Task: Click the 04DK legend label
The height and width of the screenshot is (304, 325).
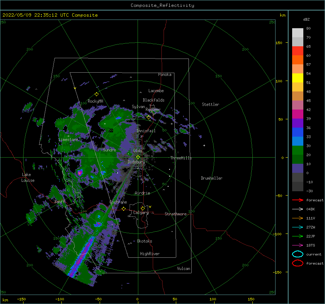Action: coord(311,209)
